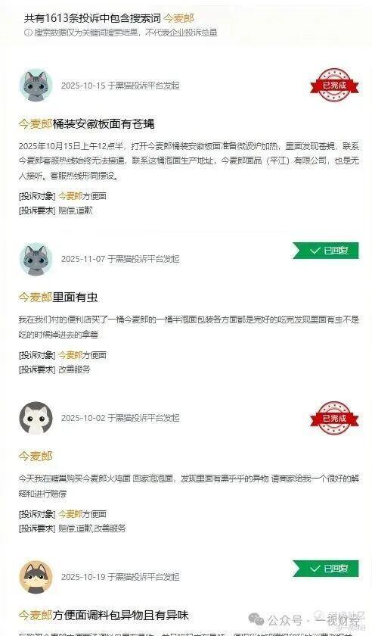This screenshot has height=636, width=372.
Task: Open complaint titled only 今麦郎
Action: (x=36, y=457)
